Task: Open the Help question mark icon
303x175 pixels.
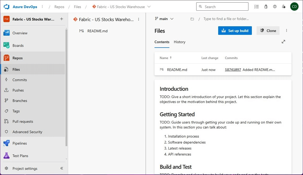Action: (275, 7)
